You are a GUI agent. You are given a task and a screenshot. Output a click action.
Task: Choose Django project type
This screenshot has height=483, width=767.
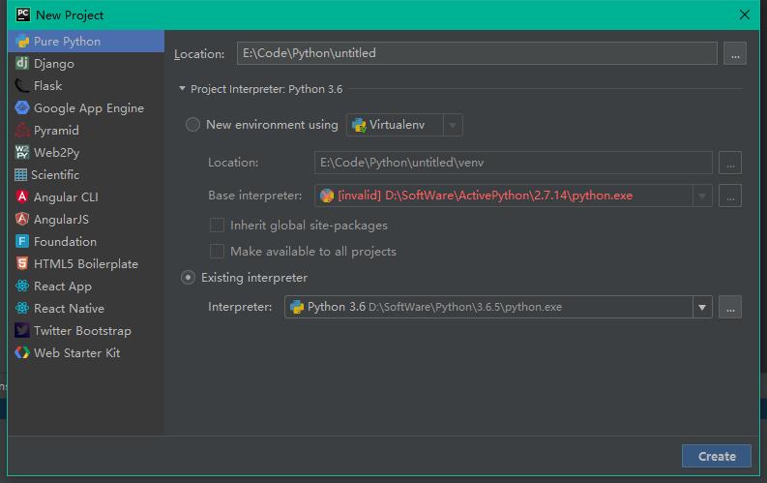[86, 64]
